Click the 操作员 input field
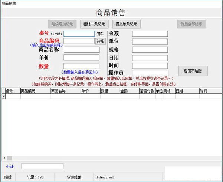 click(150, 73)
